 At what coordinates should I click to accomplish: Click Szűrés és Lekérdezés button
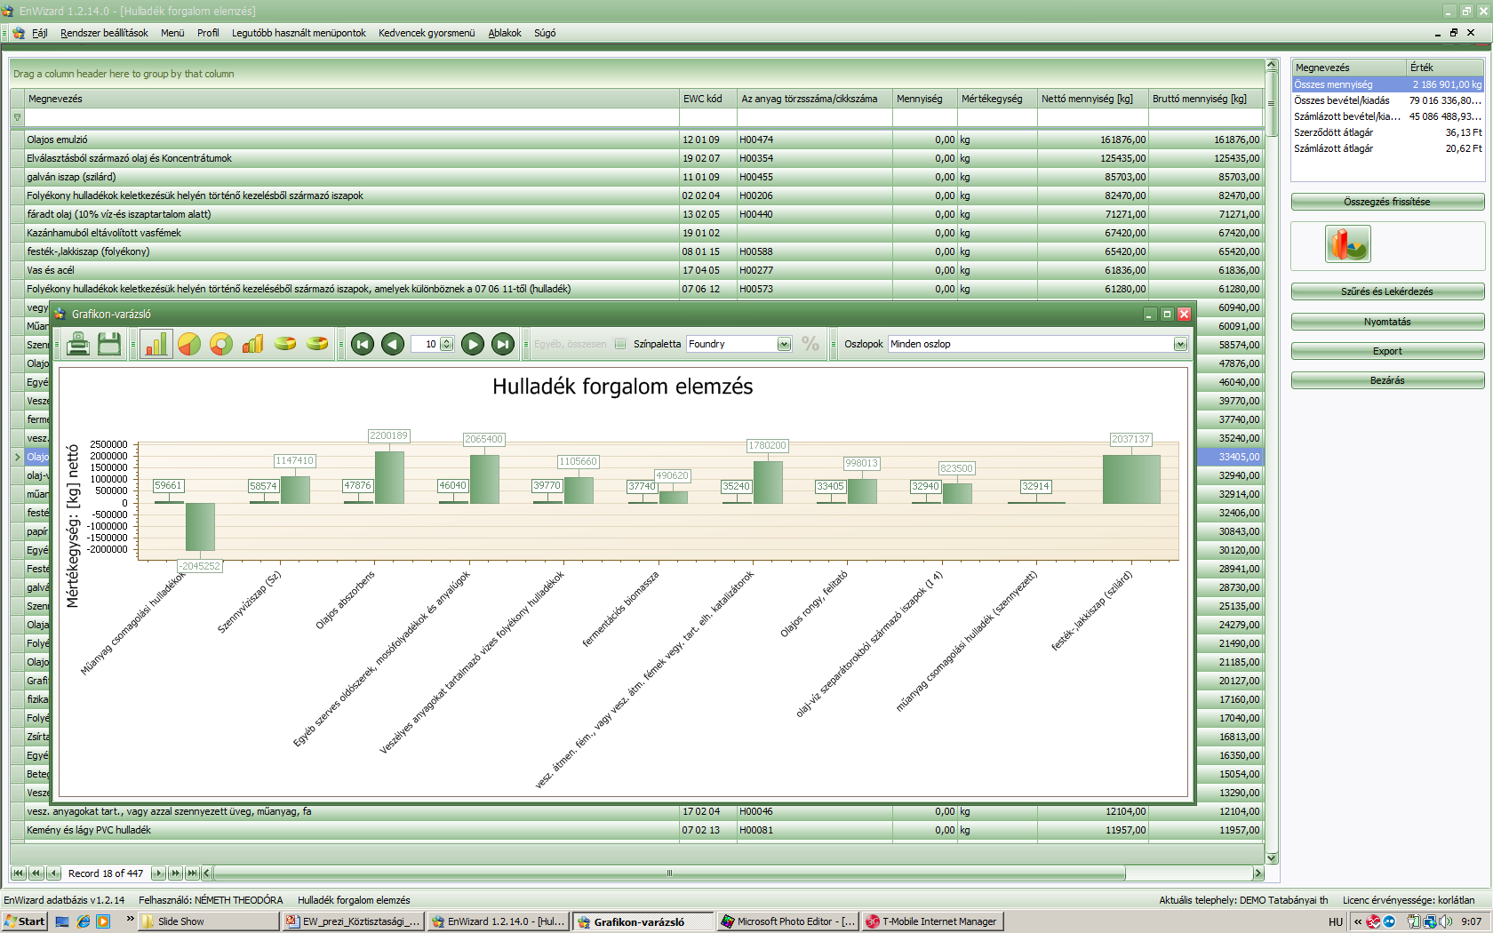[x=1387, y=291]
